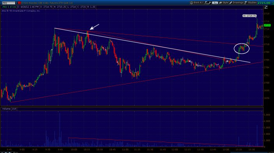Click the Hi: 2716.75 price bubble

click(x=249, y=16)
